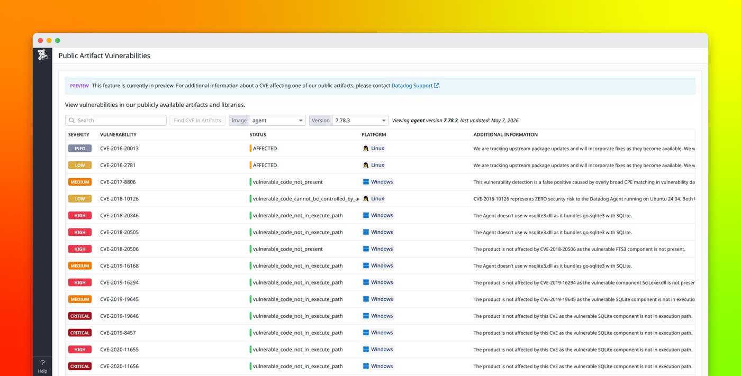Open the Version dropdown showing 7.78.3
The image size is (741, 376).
[x=360, y=121]
